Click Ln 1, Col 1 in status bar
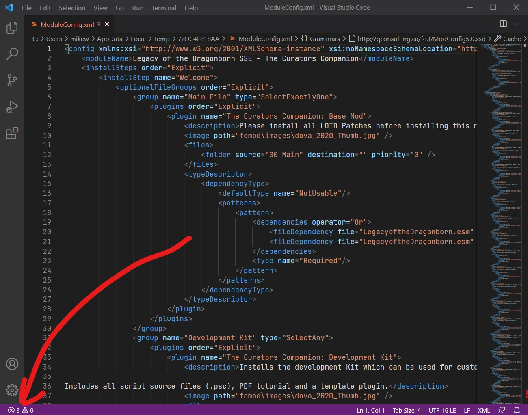The image size is (528, 415). click(x=370, y=410)
